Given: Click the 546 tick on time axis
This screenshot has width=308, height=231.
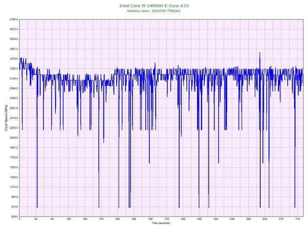Looking at the screenshot, I should (232, 219).
